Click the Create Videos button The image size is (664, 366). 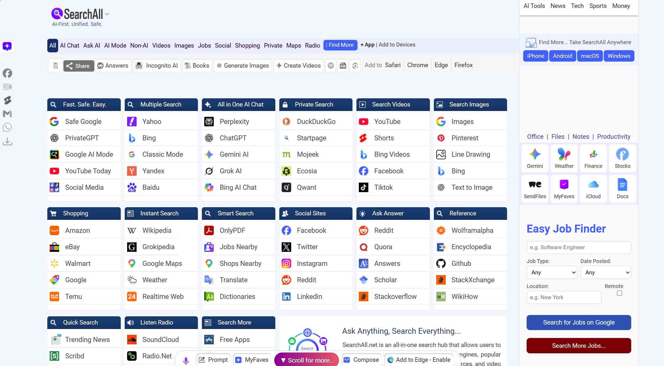(299, 66)
